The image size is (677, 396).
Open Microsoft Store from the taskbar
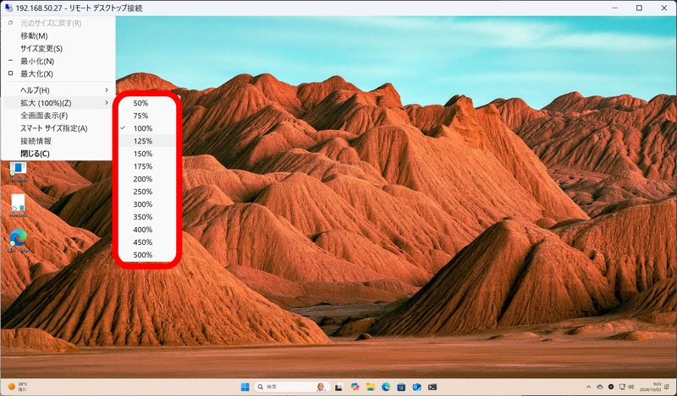401,387
